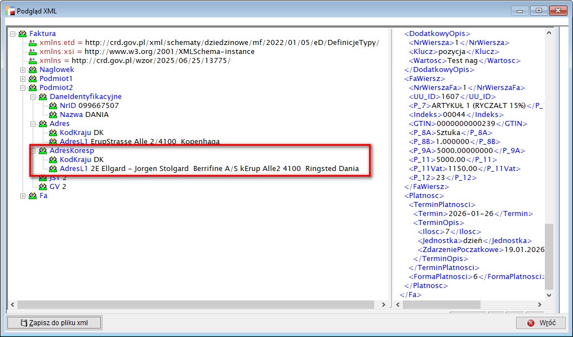The width and height of the screenshot is (573, 337).
Task: Click the Naglowek node icon
Action: [33, 70]
